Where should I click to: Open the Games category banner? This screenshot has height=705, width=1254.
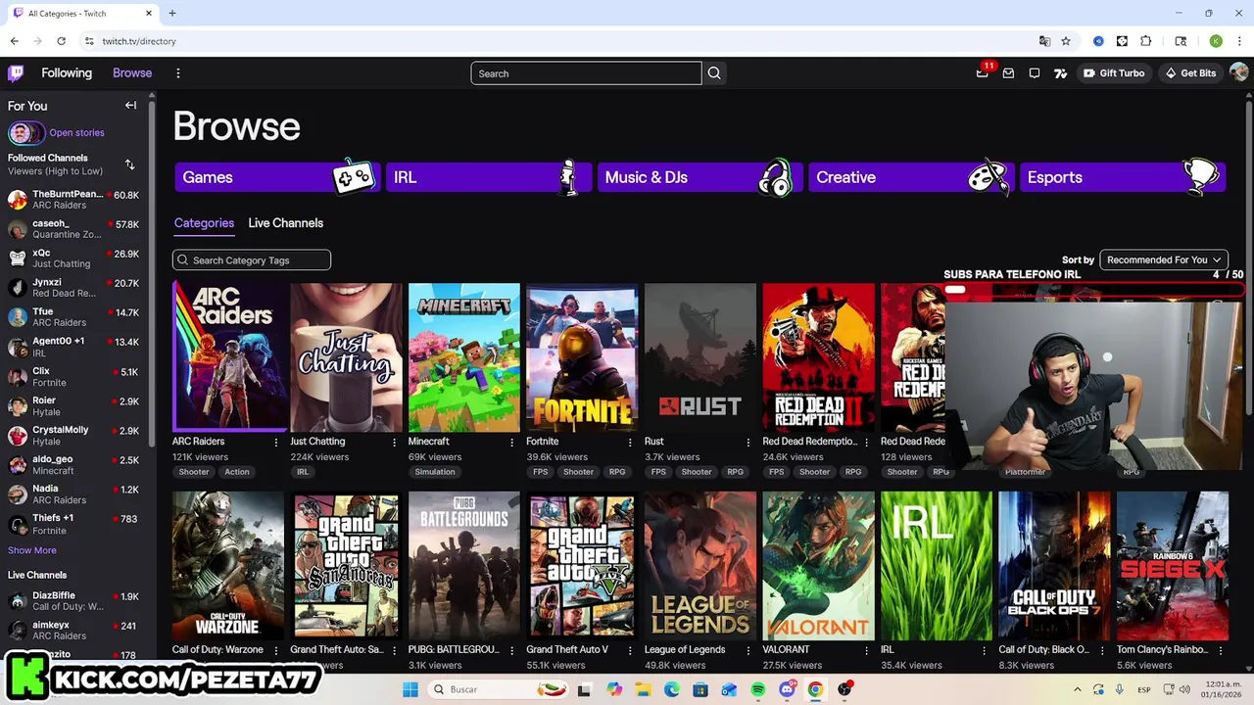[276, 177]
